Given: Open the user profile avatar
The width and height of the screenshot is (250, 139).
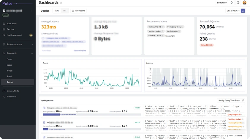Looking at the screenshot, I should 244,3.
